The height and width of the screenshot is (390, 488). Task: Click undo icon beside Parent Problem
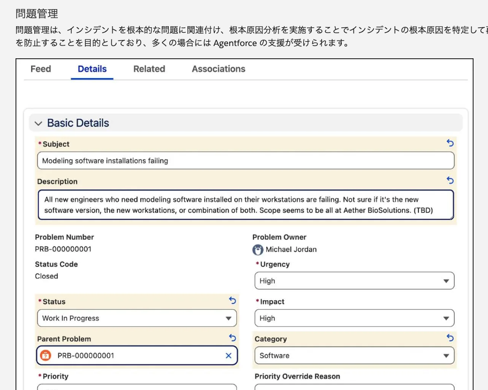(x=232, y=338)
